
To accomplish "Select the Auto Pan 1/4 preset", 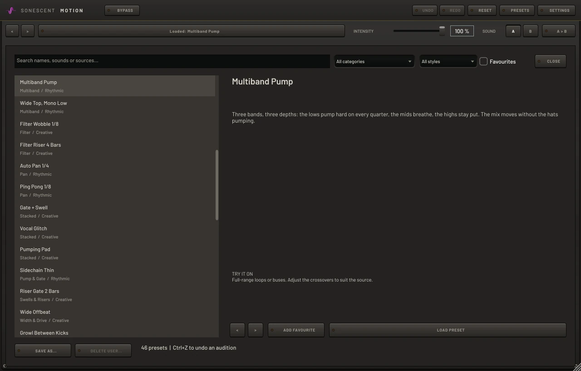I will click(x=115, y=169).
